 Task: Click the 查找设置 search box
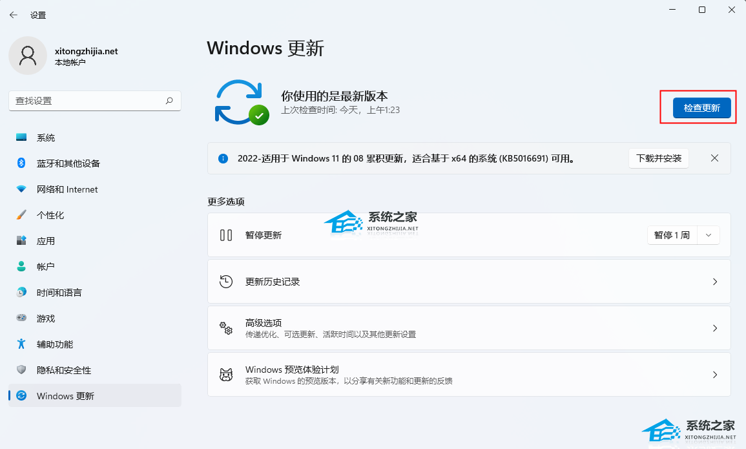tap(94, 101)
